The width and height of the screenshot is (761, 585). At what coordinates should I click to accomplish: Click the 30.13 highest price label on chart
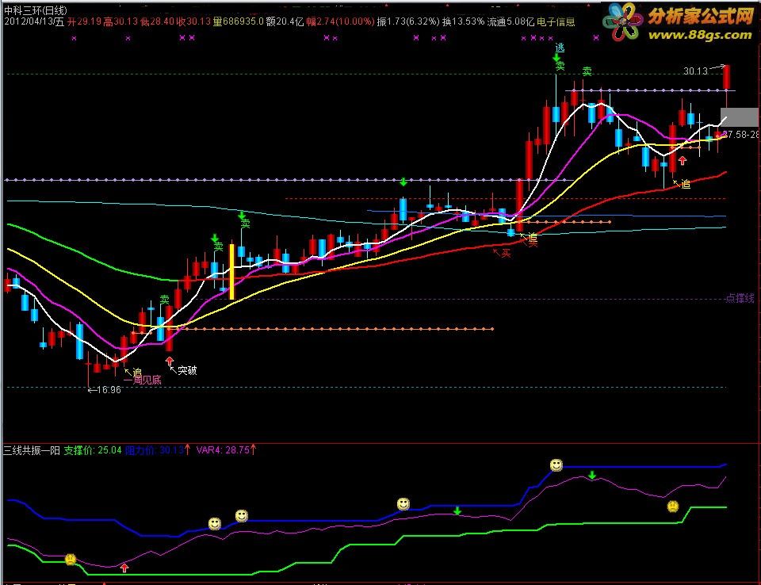pos(695,71)
